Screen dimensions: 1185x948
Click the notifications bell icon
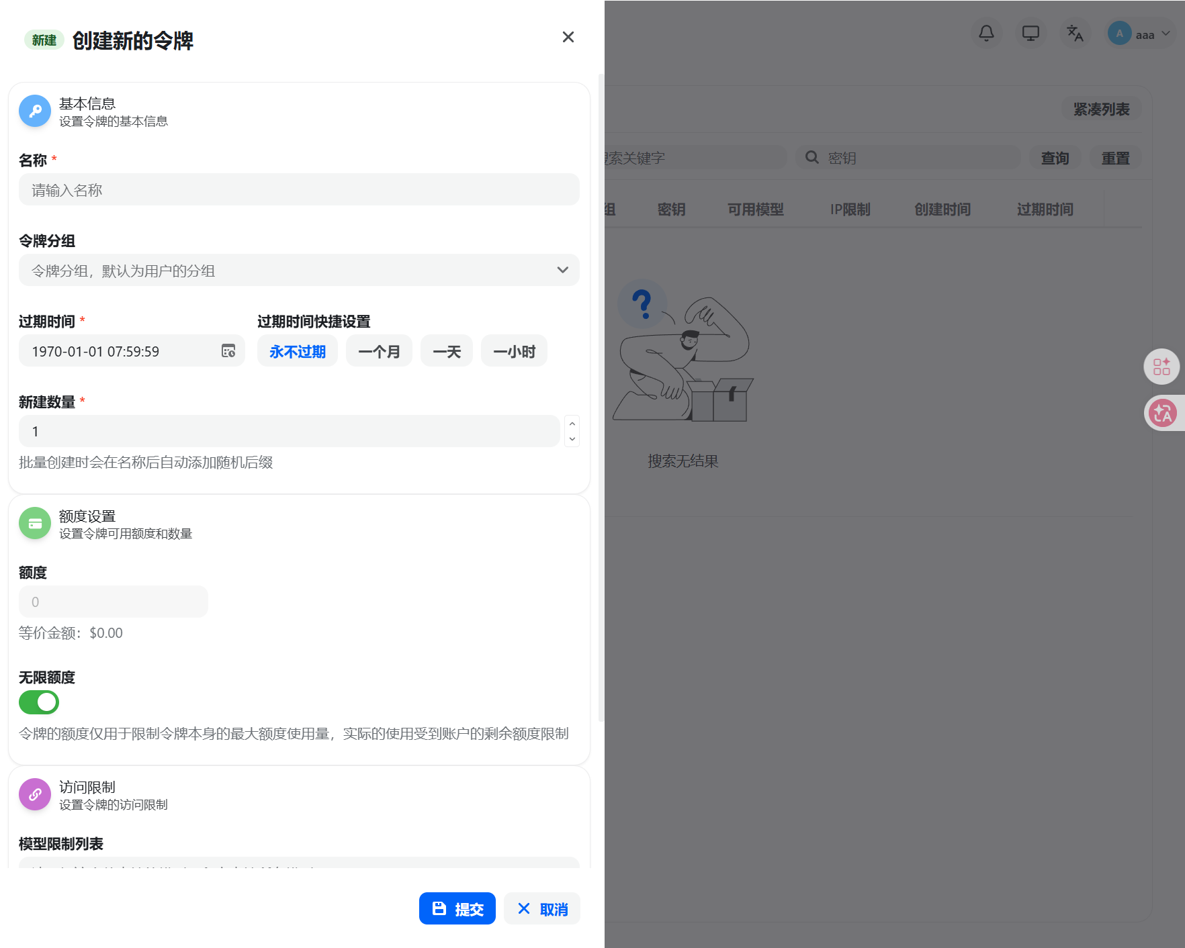click(986, 33)
